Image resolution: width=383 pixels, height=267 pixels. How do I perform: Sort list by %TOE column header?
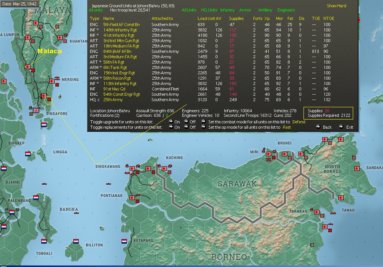point(328,19)
